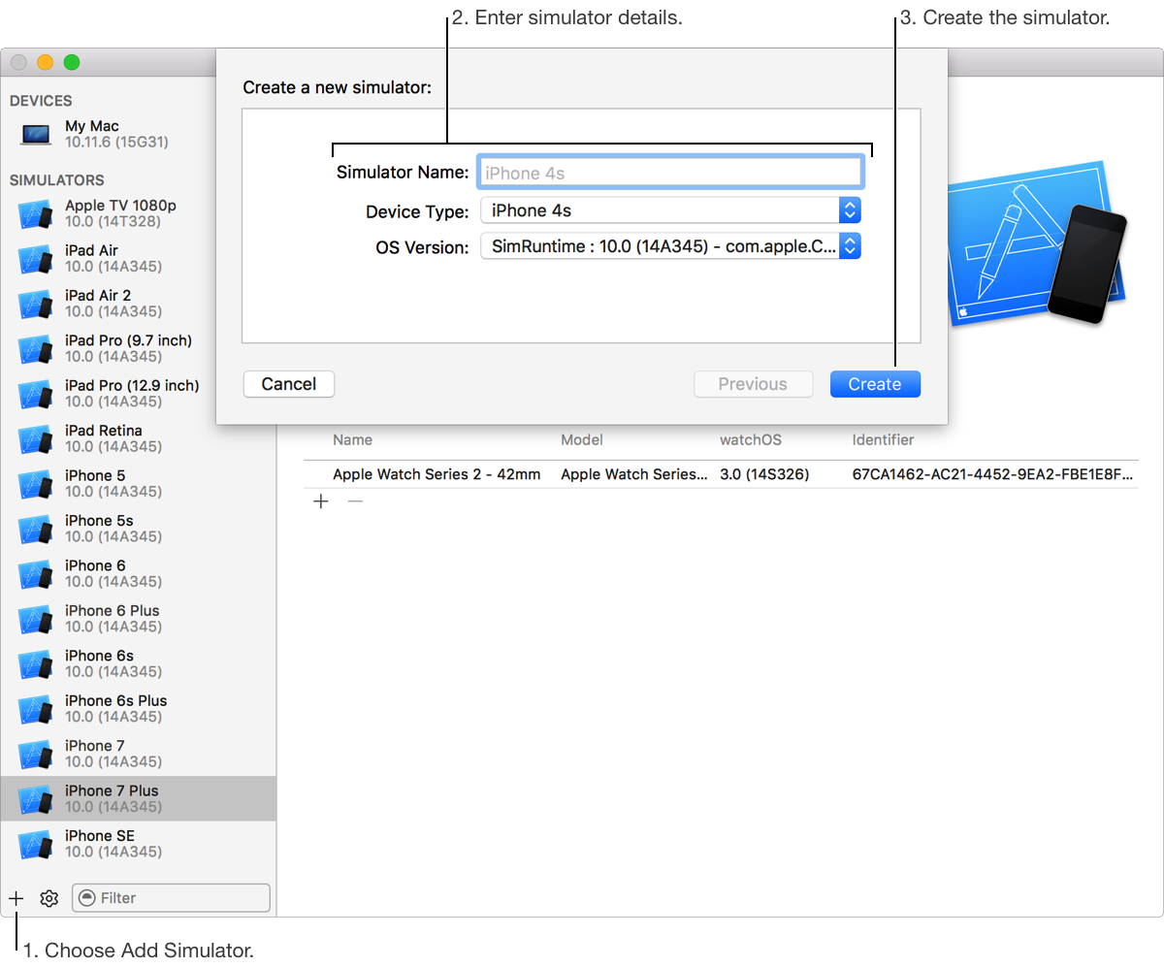Click the iPhone 6s simulator icon

click(35, 664)
